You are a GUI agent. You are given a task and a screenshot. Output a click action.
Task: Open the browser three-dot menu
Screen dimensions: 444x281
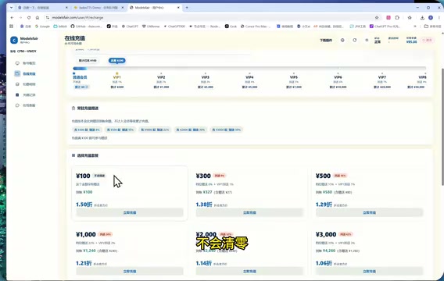pos(439,17)
